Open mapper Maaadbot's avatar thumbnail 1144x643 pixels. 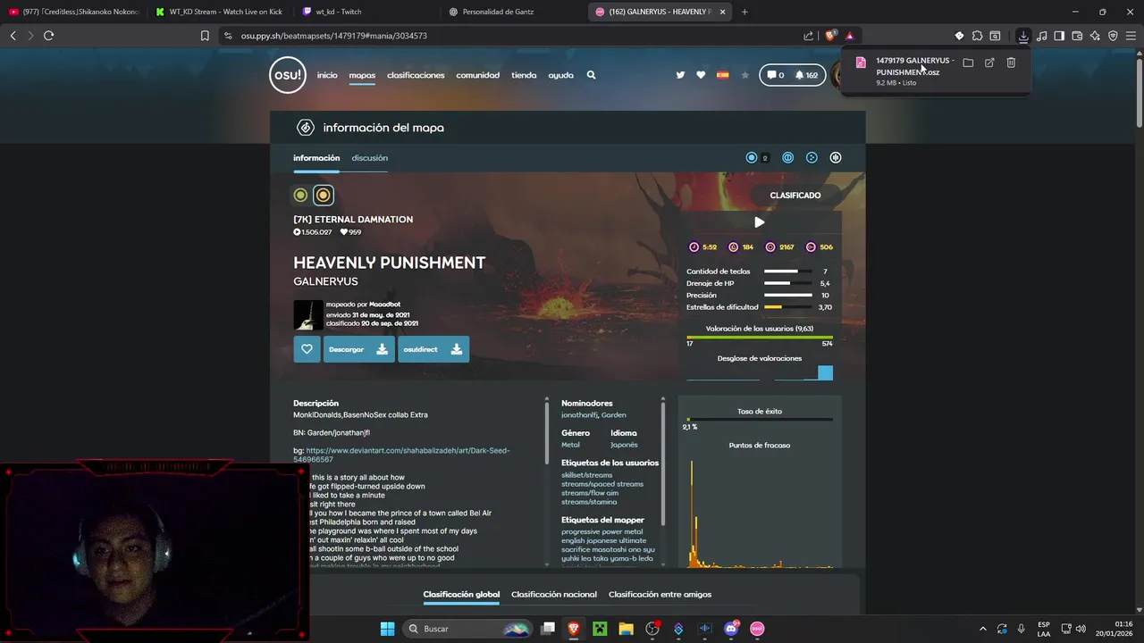click(x=308, y=314)
